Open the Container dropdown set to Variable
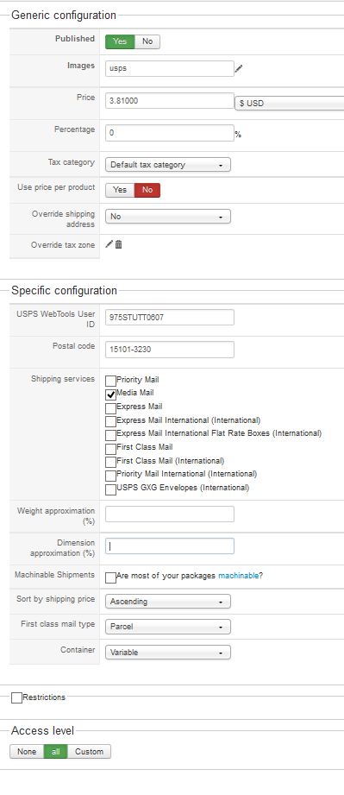The image size is (344, 795). pyautogui.click(x=168, y=653)
